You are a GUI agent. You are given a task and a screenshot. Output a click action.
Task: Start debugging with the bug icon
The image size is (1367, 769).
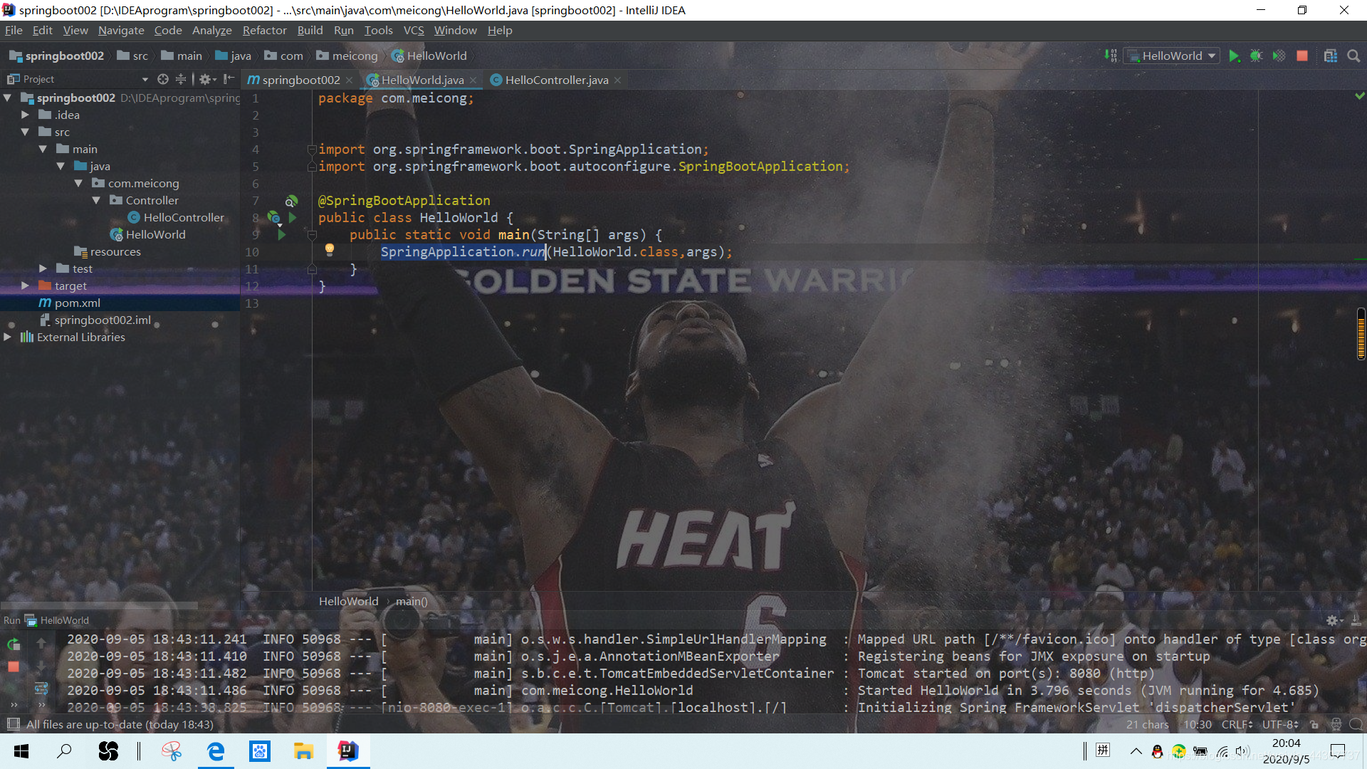(1256, 56)
